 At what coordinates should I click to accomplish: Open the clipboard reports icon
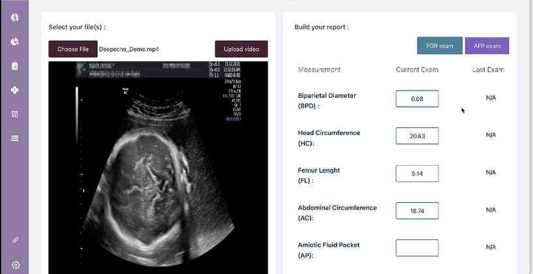point(14,66)
